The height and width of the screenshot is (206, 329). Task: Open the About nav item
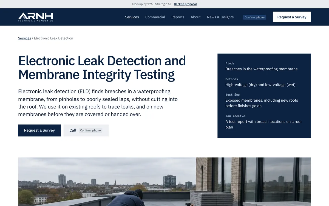[x=196, y=17]
